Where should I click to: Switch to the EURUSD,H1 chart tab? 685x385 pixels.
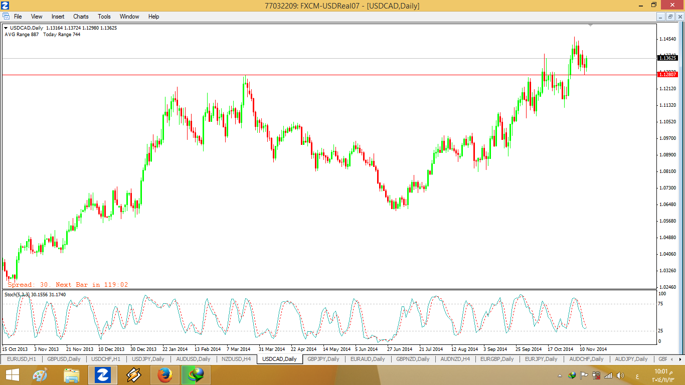point(21,359)
